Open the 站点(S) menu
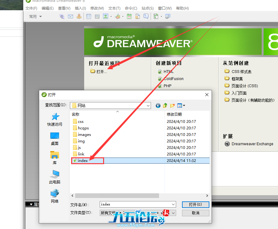The image size is (278, 229). tap(148, 8)
